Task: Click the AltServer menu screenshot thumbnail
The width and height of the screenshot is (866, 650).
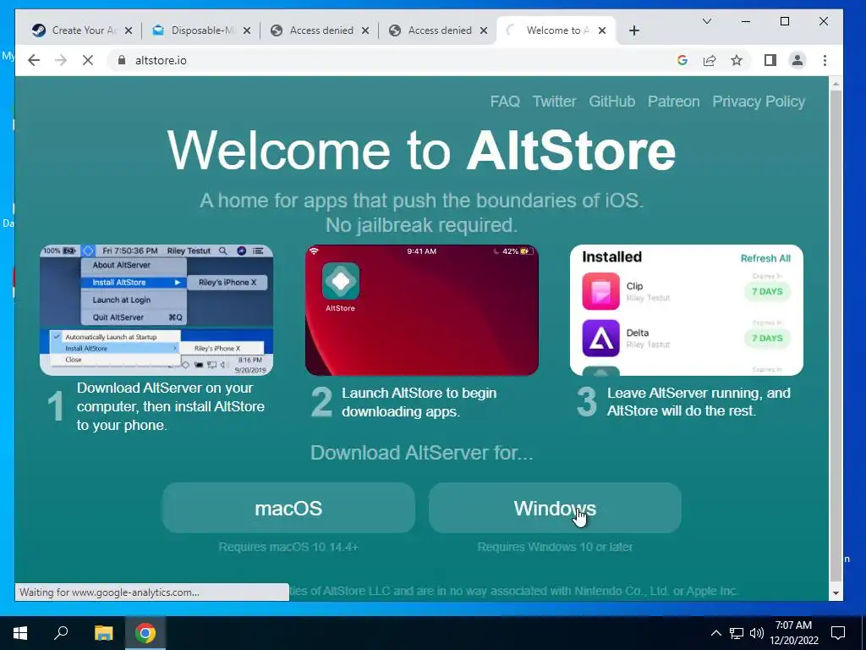Action: click(x=156, y=310)
